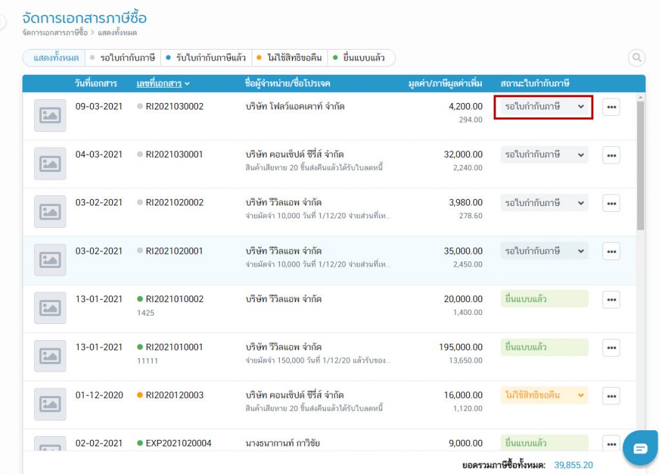
Task: Open three-dot menu for RI2021010002
Action: pos(611,299)
